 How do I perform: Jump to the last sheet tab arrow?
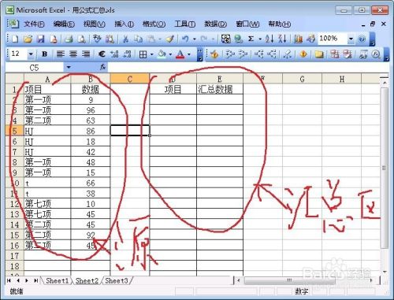[x=35, y=280]
